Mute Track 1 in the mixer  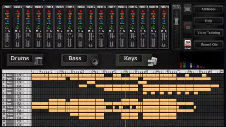tap(6, 31)
